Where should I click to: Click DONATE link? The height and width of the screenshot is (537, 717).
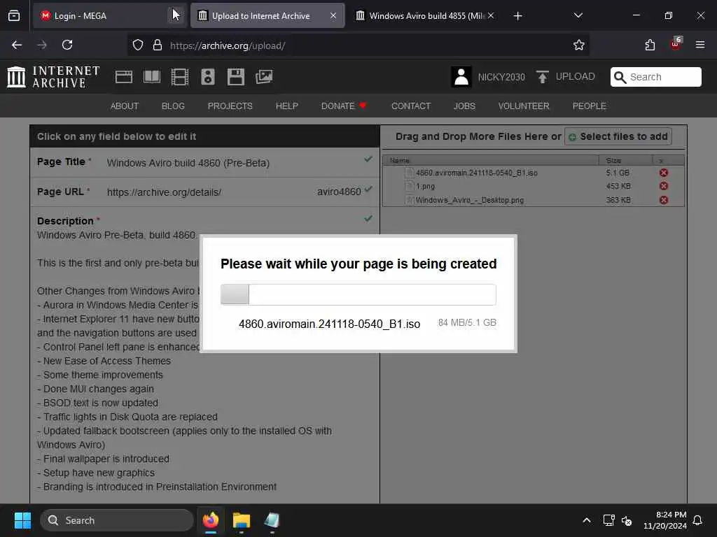pos(343,106)
